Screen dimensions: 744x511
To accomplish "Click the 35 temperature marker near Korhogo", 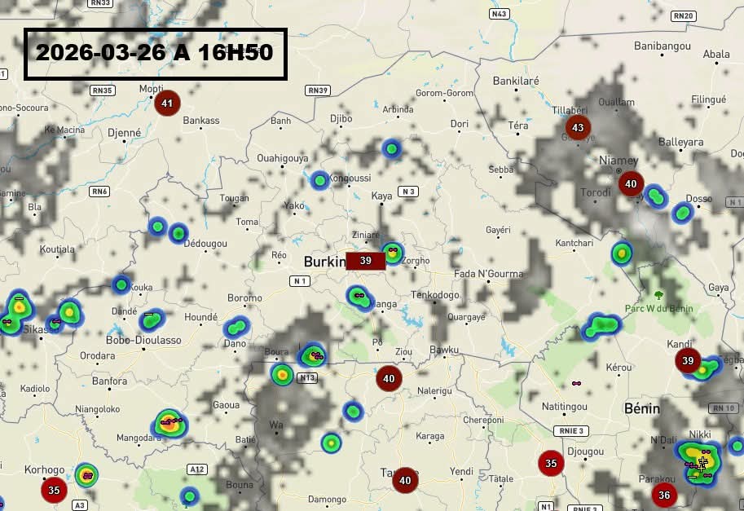I will pos(55,490).
